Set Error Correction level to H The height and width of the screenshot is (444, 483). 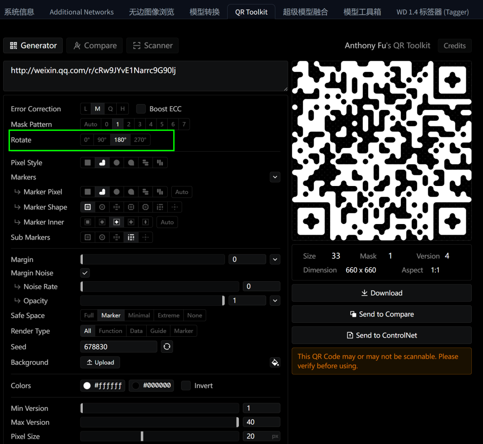tap(123, 109)
